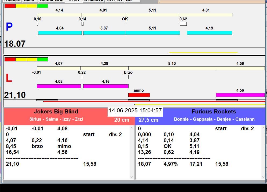The image size is (267, 192).
Task: Click the red start light in lane P
Action: coord(10,6)
